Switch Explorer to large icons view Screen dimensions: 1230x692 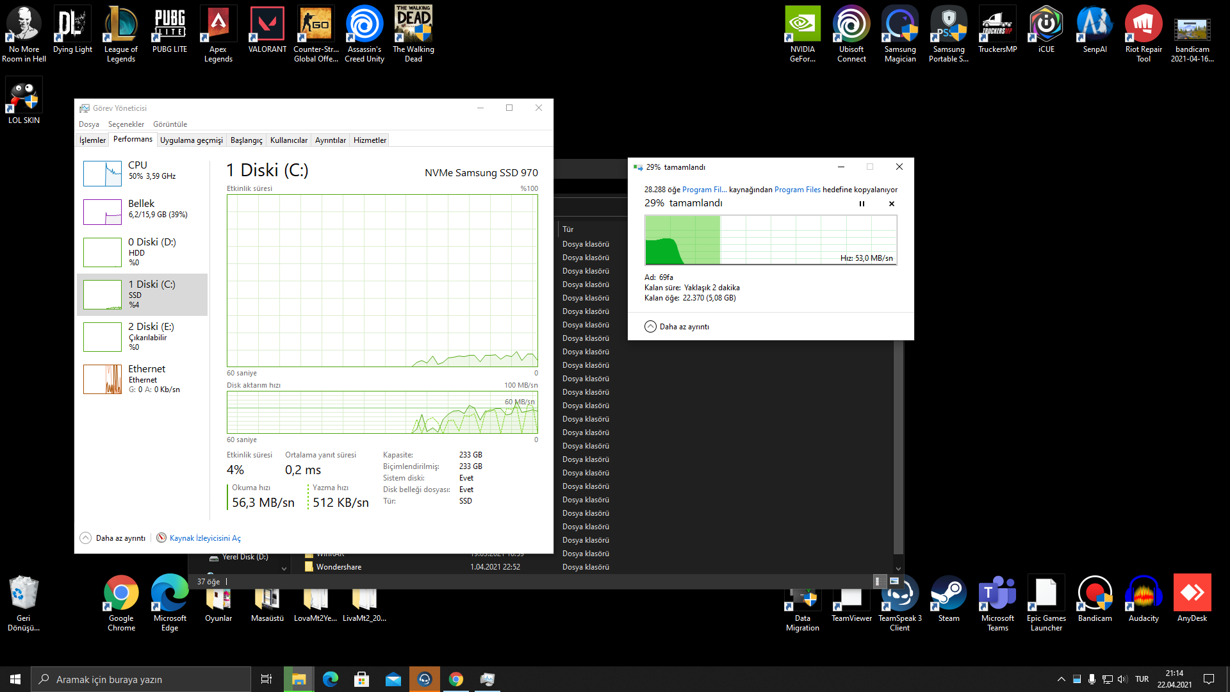[x=894, y=581]
